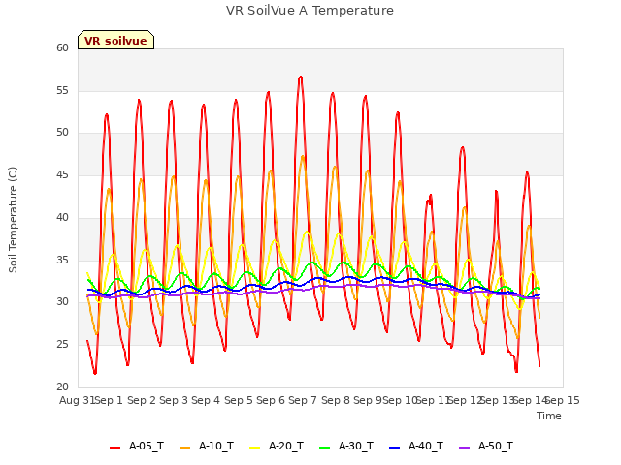Click the Sep 7 x-axis tick label

303,400
